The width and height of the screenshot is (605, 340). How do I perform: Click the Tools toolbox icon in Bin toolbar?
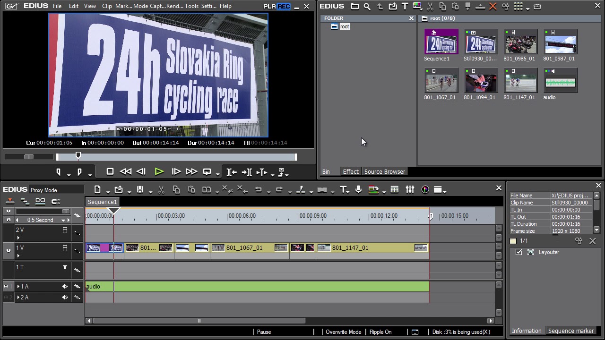537,7
